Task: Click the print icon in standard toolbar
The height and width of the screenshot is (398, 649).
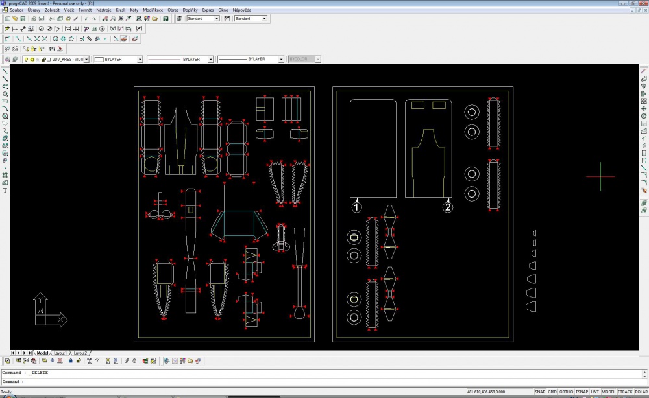Action: pos(34,19)
